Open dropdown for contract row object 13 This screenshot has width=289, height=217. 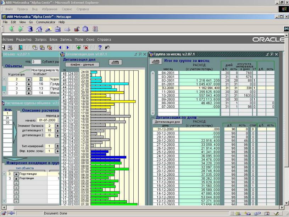point(29,89)
